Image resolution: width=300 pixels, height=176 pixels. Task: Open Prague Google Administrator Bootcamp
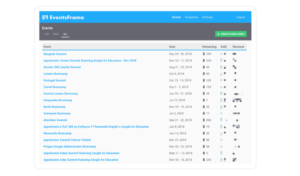[x=70, y=146]
